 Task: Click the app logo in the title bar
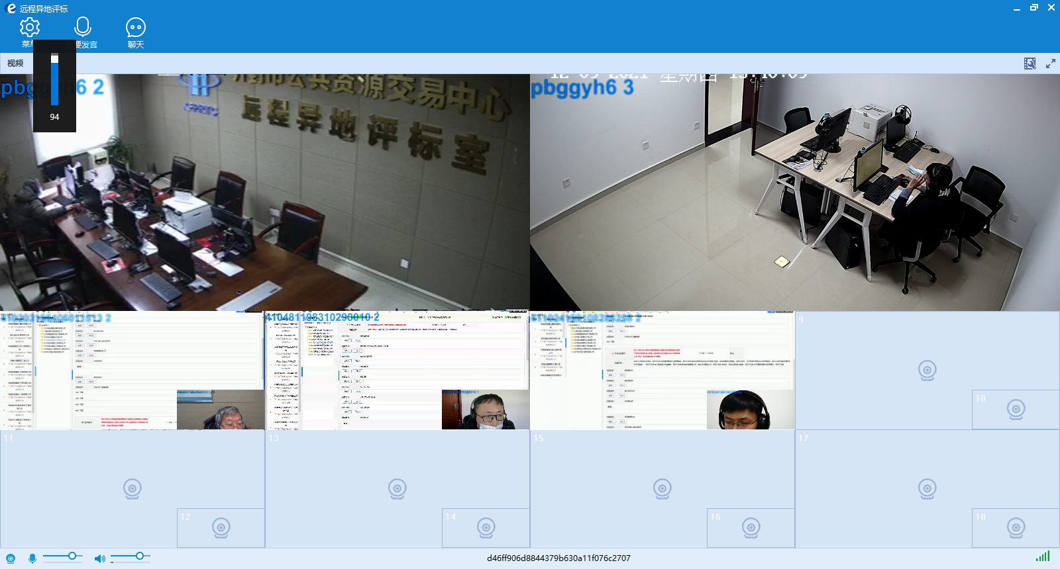(11, 8)
